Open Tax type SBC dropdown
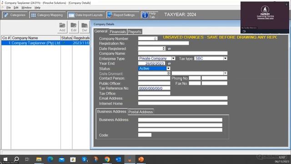 pos(226,58)
